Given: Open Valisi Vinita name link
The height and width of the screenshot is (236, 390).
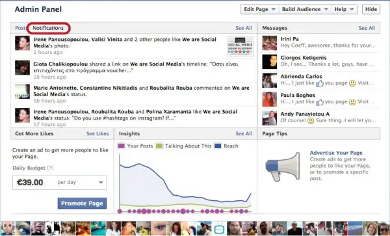Looking at the screenshot, I should (x=107, y=39).
